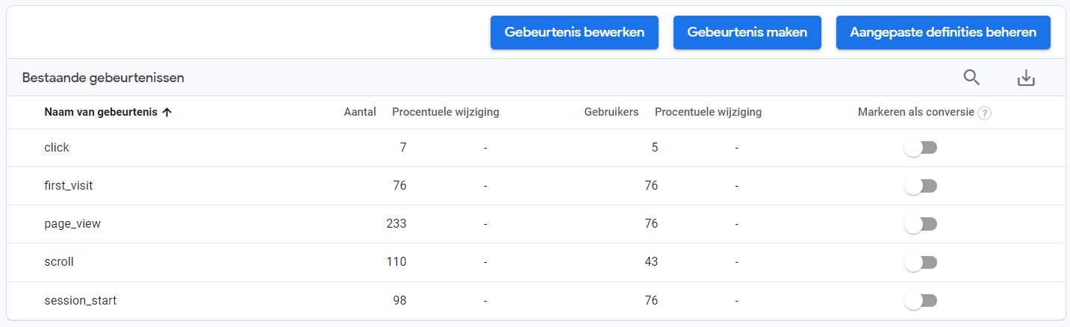The height and width of the screenshot is (327, 1070).
Task: Click the Gebruikers column header
Action: tap(611, 113)
